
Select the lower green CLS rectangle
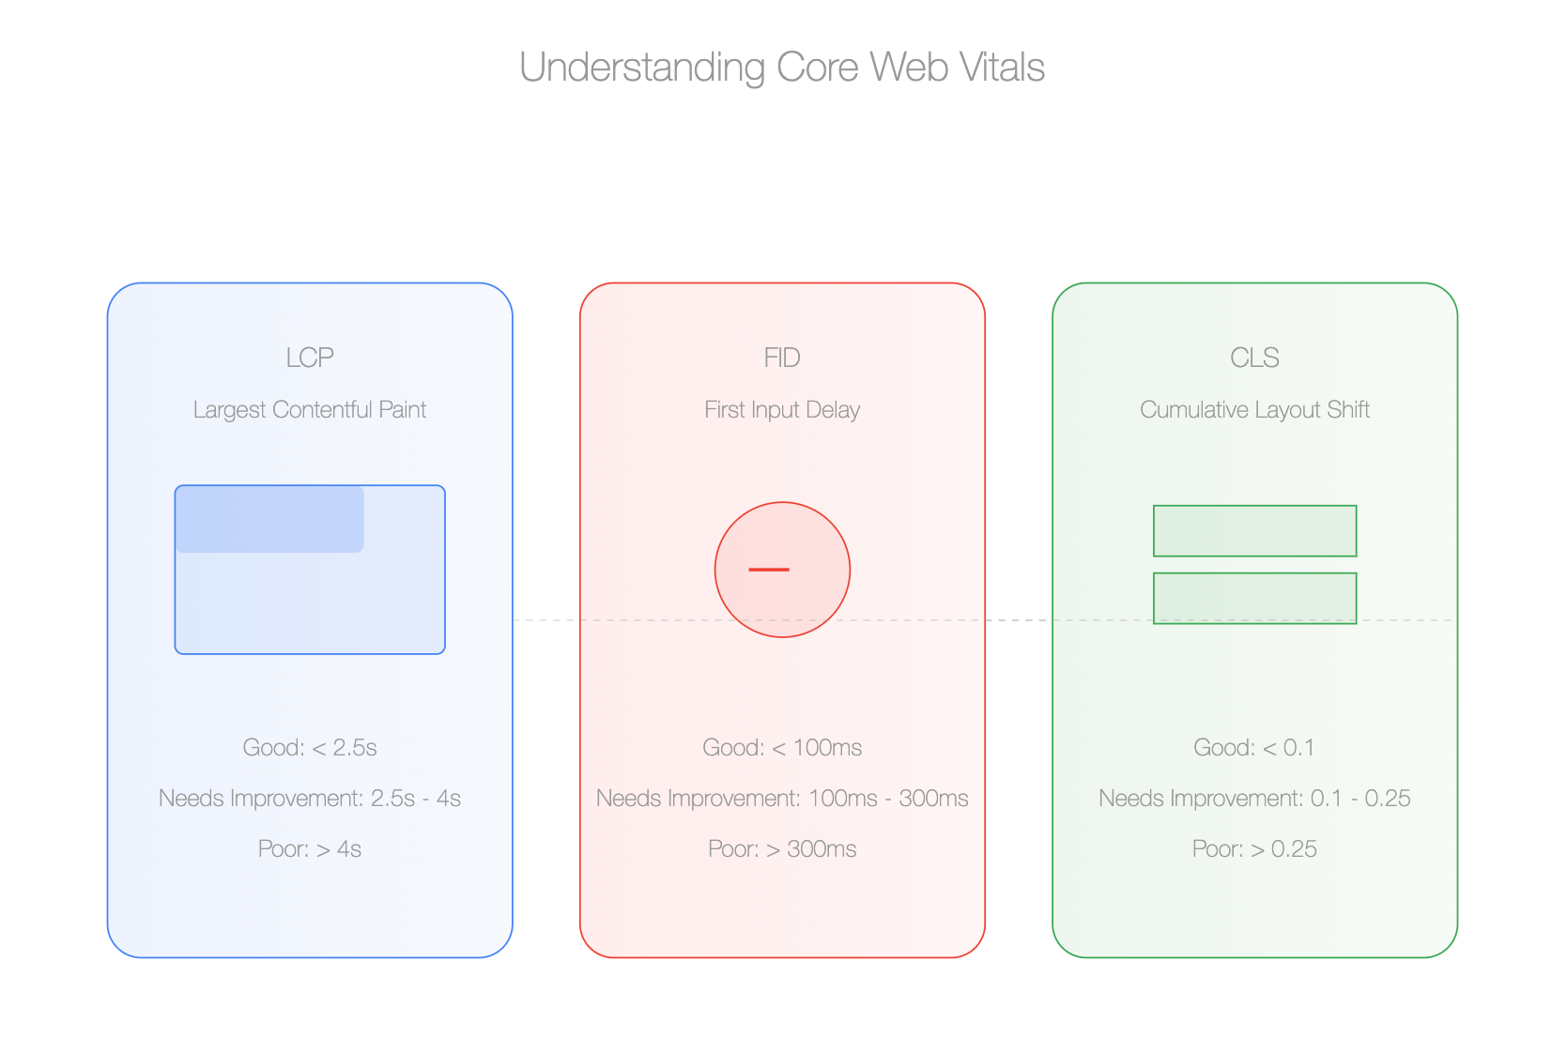[1254, 599]
